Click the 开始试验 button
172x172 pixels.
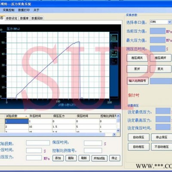point(99,158)
